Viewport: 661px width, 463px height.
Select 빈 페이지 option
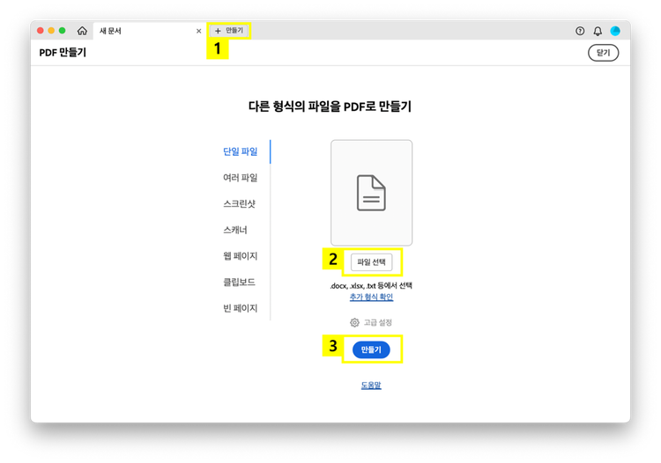coord(240,308)
